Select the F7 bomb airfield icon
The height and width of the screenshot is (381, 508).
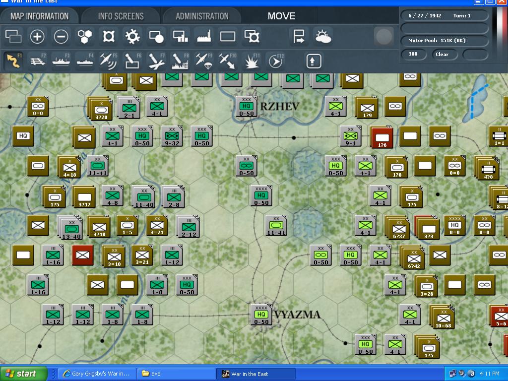pyautogui.click(x=156, y=61)
